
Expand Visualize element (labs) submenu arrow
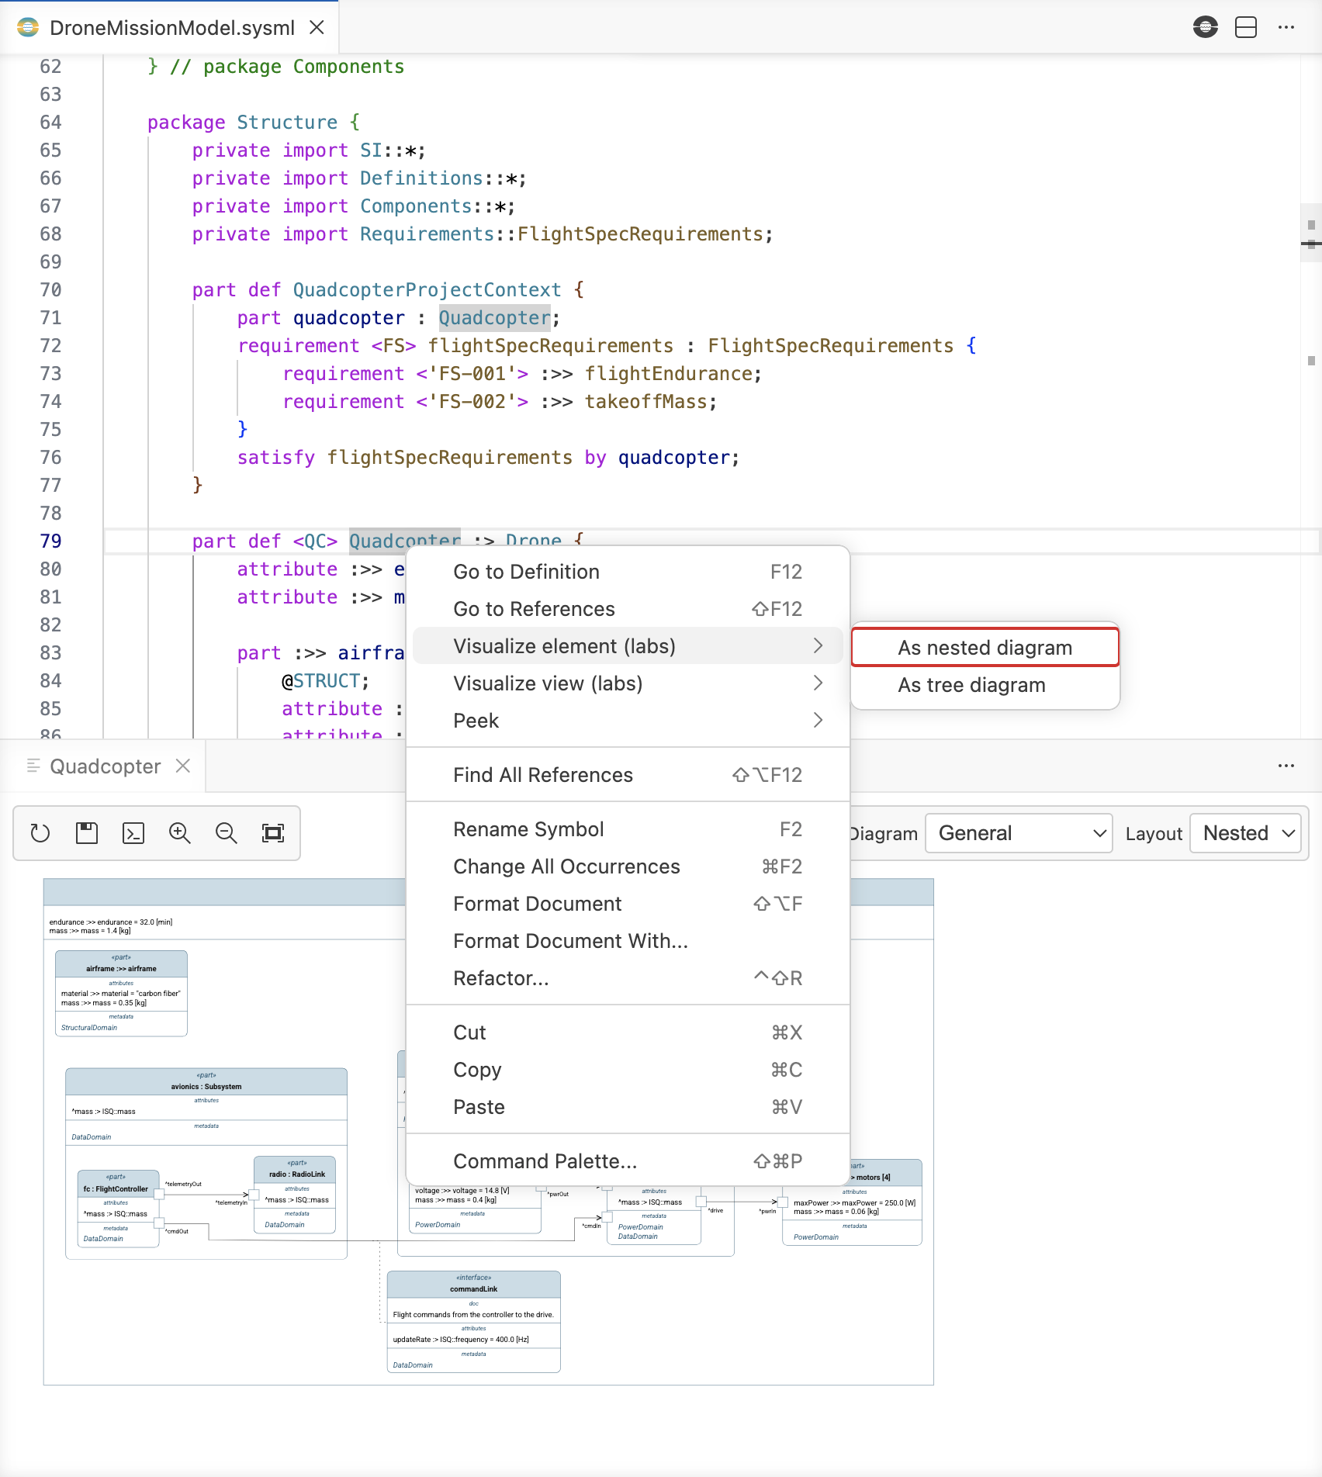click(818, 645)
